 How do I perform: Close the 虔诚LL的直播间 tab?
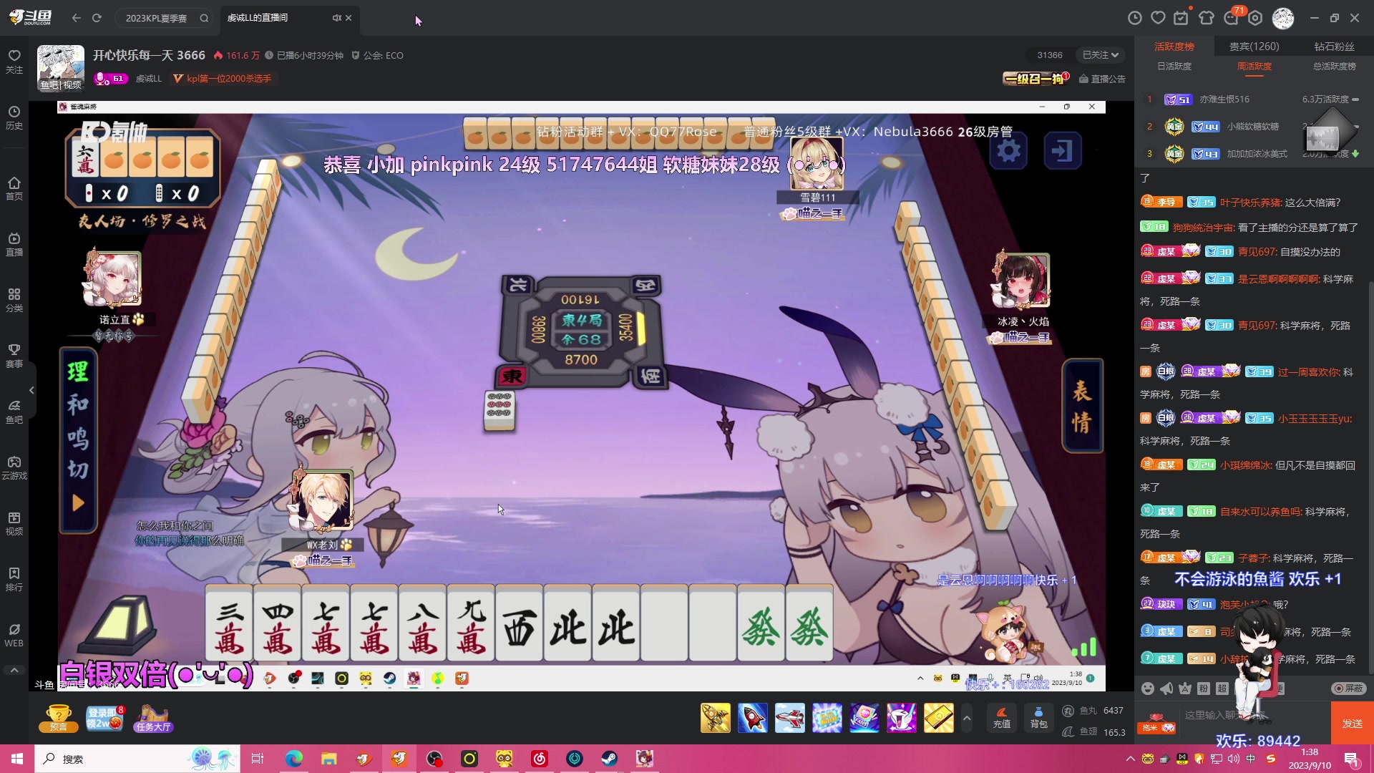click(349, 18)
